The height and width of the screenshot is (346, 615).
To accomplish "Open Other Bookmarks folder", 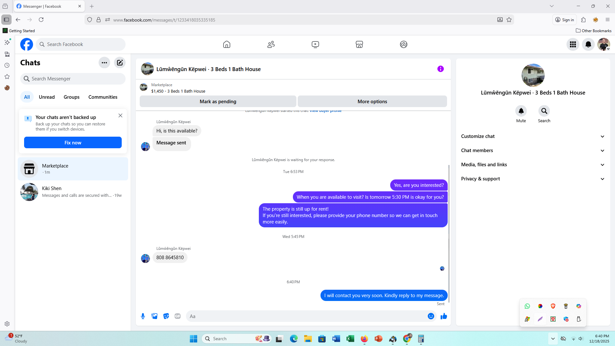I will (593, 31).
